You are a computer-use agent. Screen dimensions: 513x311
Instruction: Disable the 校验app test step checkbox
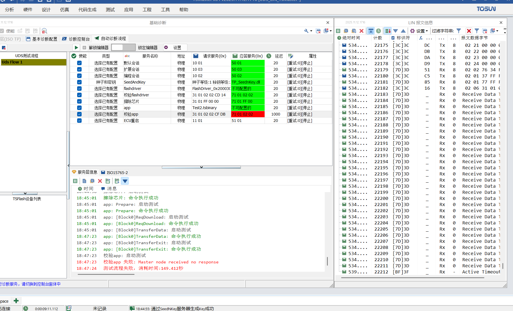coord(79,114)
